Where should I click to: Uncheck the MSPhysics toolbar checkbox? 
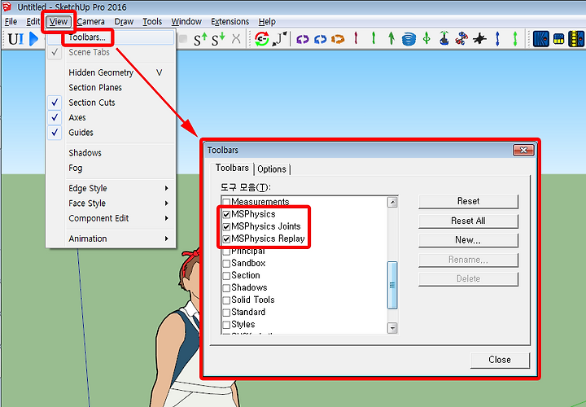pos(226,215)
